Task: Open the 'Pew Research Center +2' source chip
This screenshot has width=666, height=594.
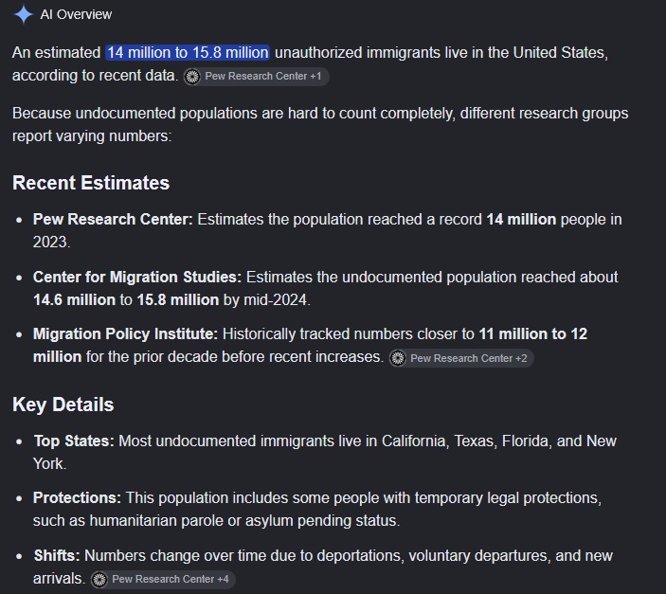Action: click(x=461, y=358)
